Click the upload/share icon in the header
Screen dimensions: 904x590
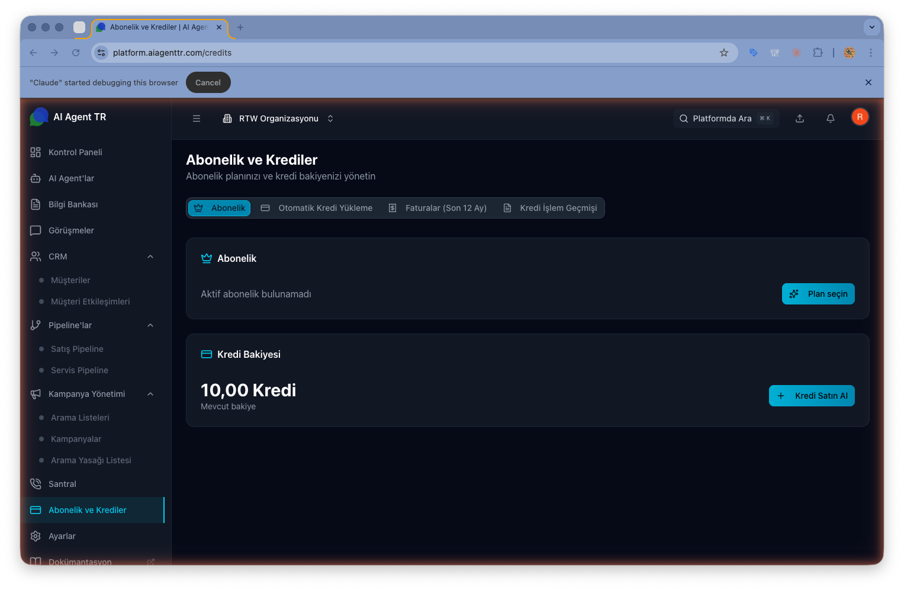[x=800, y=118]
